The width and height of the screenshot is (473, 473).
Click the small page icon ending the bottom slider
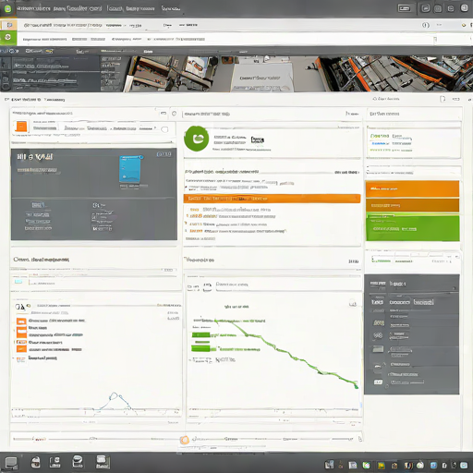point(360,439)
